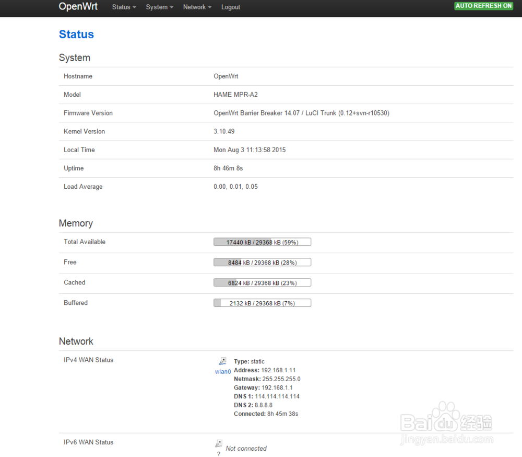Click the Not connected IPv6 status text
The height and width of the screenshot is (457, 522).
point(246,448)
